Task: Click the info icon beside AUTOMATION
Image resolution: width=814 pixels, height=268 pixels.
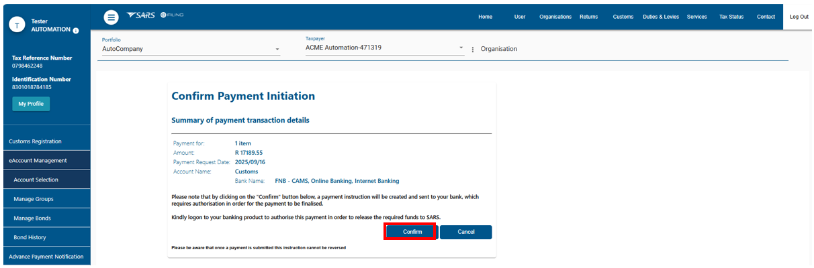Action: [x=76, y=30]
